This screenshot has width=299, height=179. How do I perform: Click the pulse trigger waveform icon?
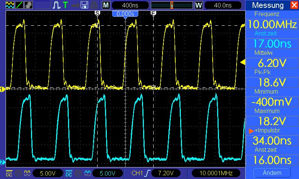click(56, 5)
